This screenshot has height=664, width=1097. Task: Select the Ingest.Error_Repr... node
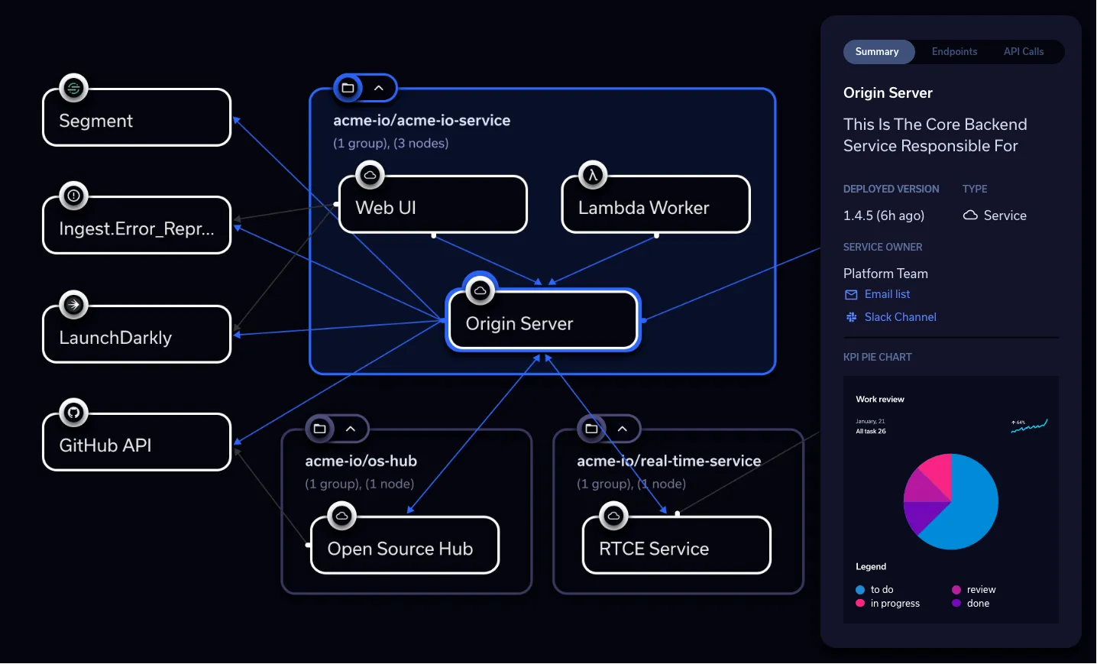[x=137, y=225]
